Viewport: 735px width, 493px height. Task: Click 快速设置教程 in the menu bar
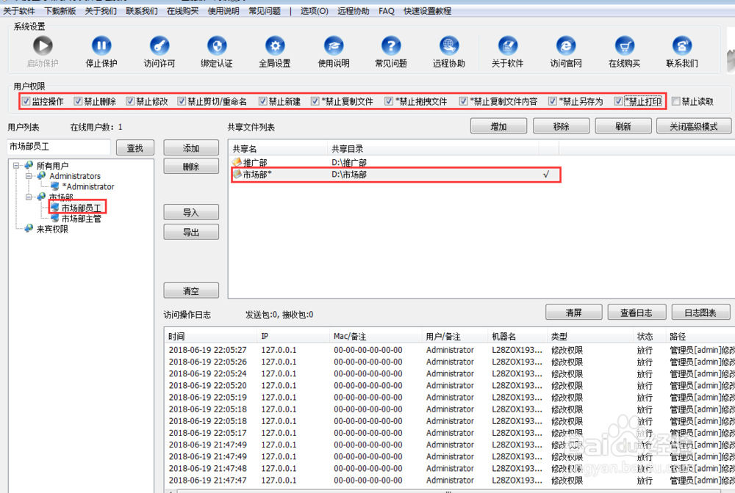(429, 10)
